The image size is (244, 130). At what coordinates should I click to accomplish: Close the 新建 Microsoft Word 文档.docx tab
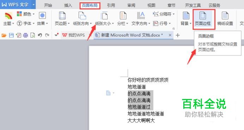pos(170,35)
